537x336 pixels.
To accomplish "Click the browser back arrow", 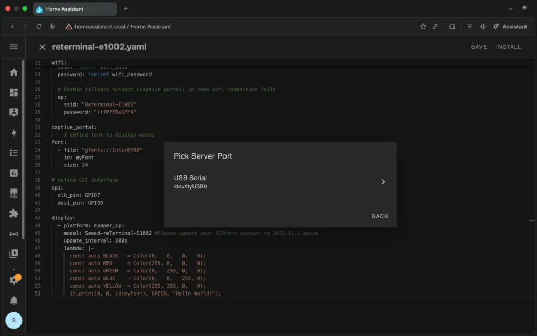I will point(13,26).
